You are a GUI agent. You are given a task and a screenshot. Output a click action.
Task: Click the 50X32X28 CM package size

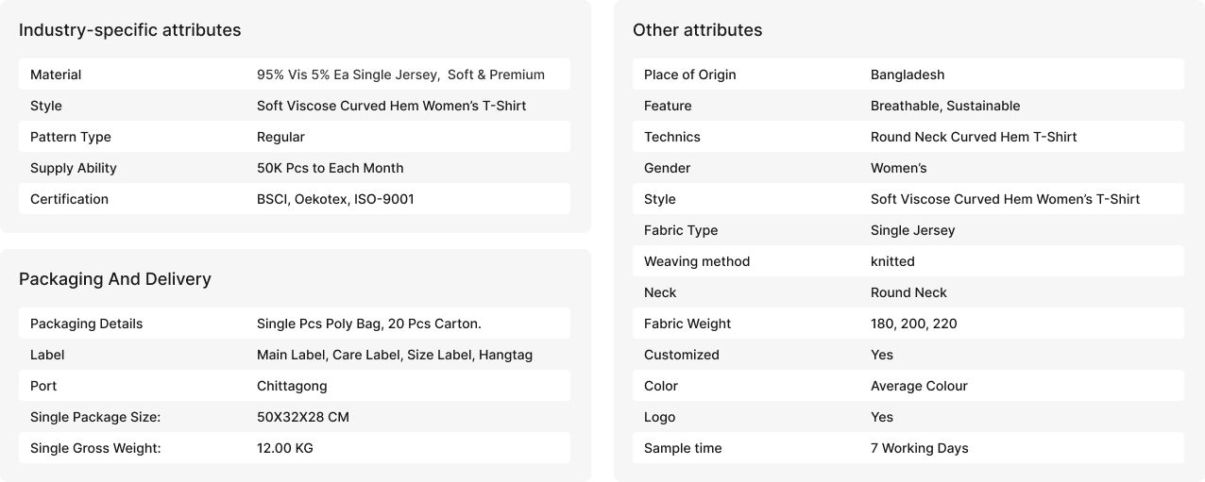click(x=302, y=417)
